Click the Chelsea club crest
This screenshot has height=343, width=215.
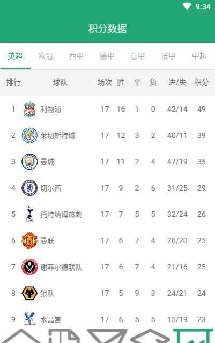(29, 188)
